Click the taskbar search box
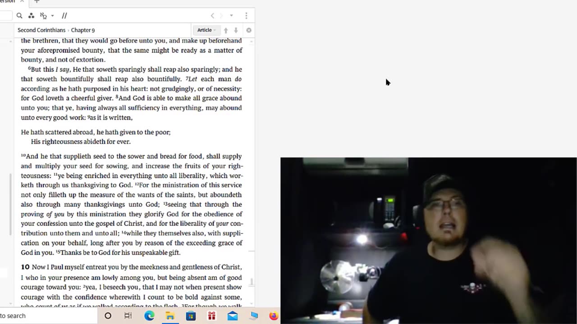Image resolution: width=577 pixels, height=324 pixels. [x=49, y=315]
